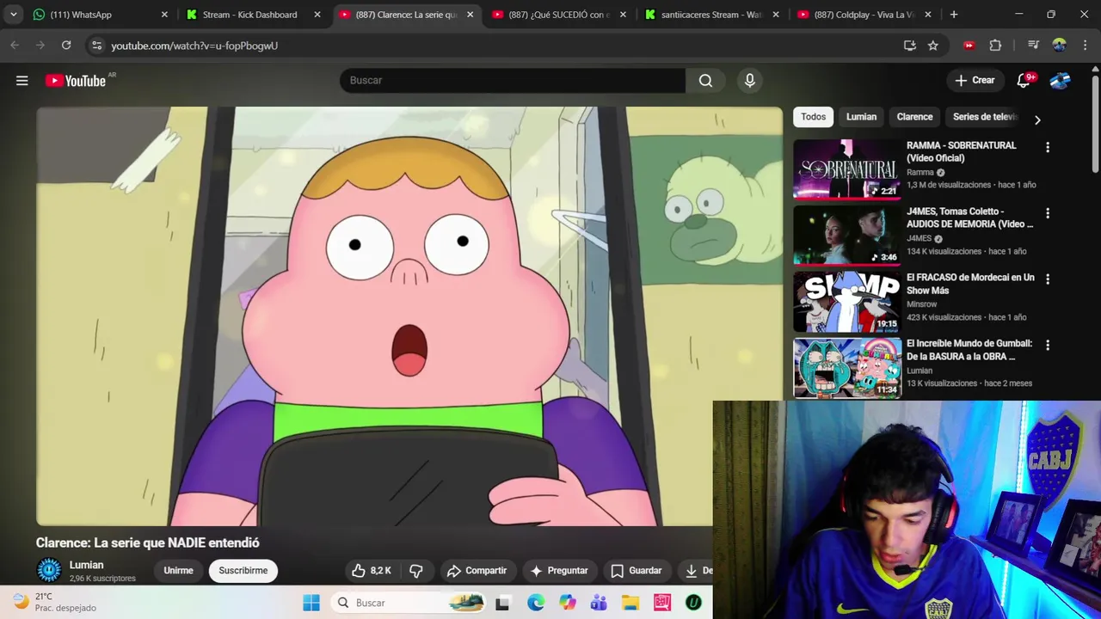Open the YouTube hamburger guide menu
This screenshot has height=619, width=1101.
(22, 80)
